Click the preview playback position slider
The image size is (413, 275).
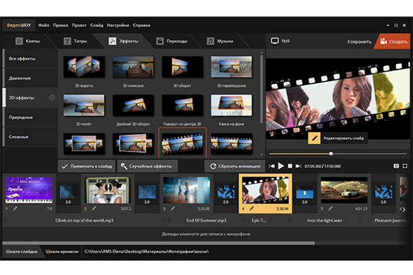click(331, 153)
